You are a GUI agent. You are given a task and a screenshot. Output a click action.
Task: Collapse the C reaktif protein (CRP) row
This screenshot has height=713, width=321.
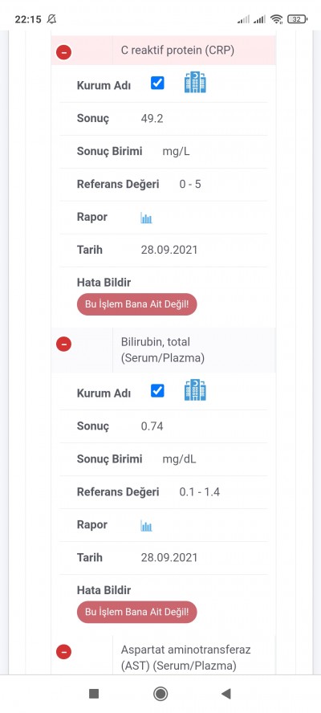(63, 53)
